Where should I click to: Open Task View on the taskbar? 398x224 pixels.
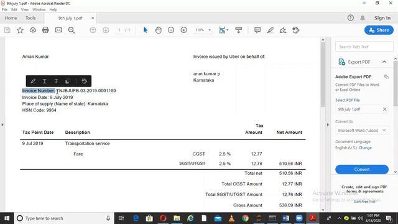[x=121, y=218]
